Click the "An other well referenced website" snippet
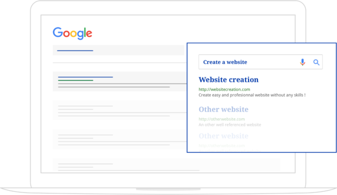This screenshot has height=195, width=337. click(230, 125)
